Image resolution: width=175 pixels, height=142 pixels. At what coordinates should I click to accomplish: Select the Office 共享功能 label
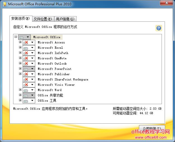tap(50, 95)
